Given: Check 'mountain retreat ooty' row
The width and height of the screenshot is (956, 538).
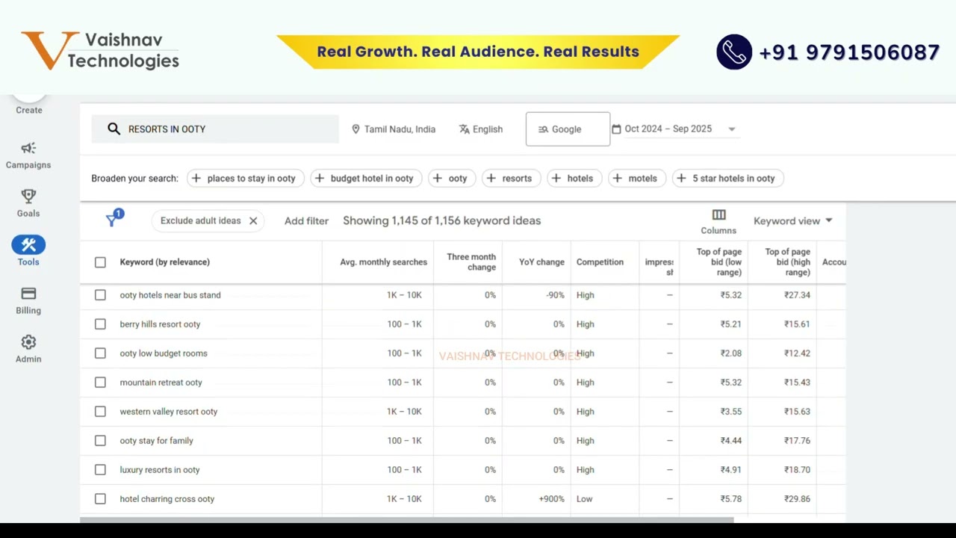Looking at the screenshot, I should point(100,383).
